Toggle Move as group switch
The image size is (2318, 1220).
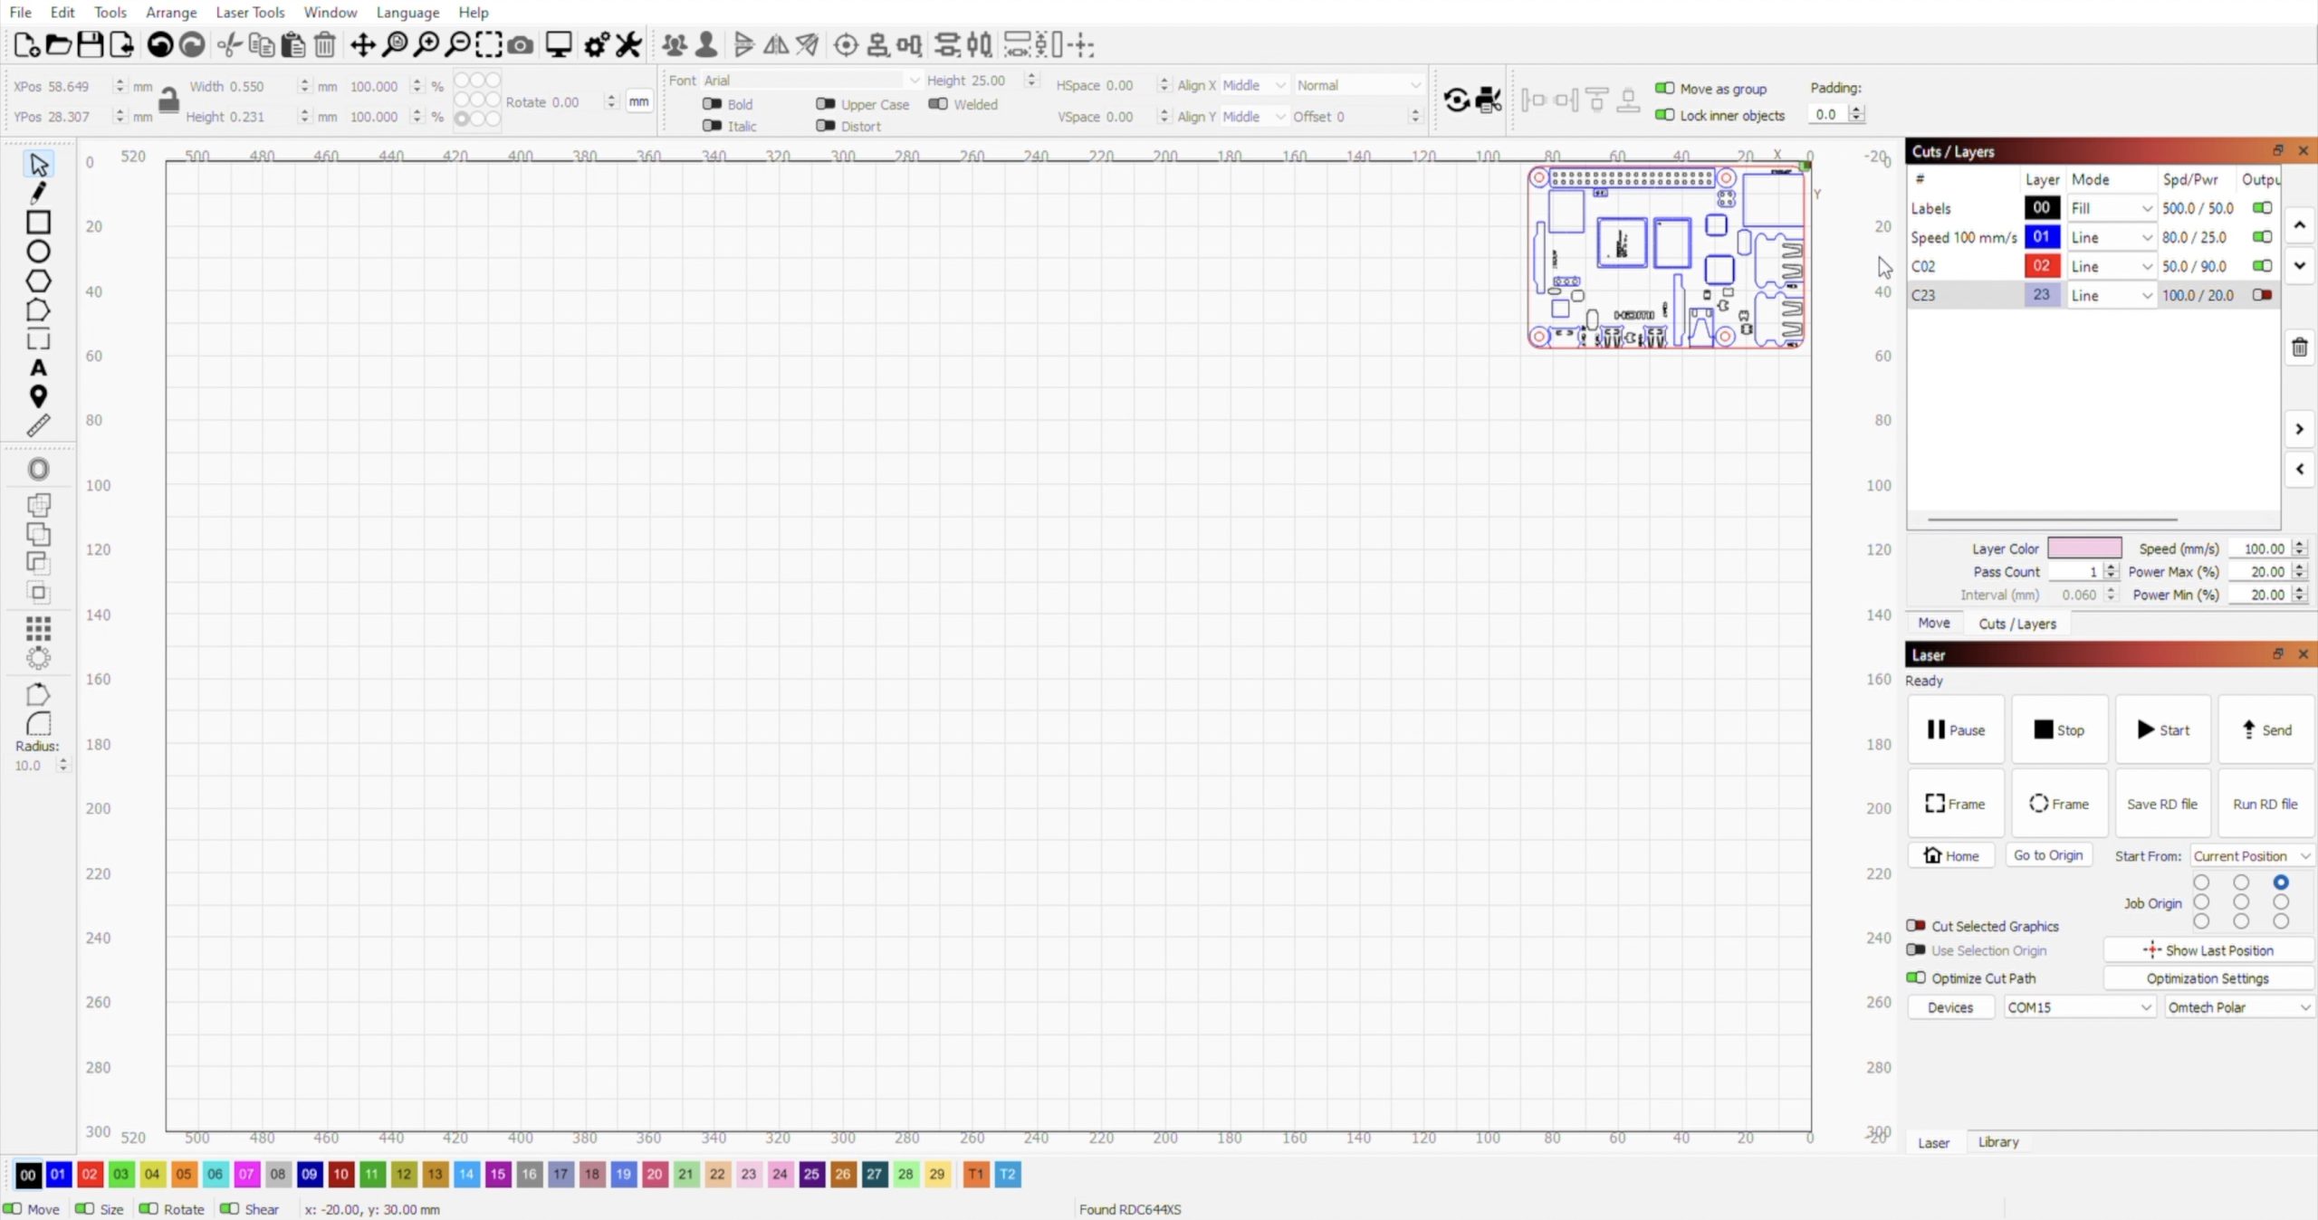click(x=1664, y=89)
